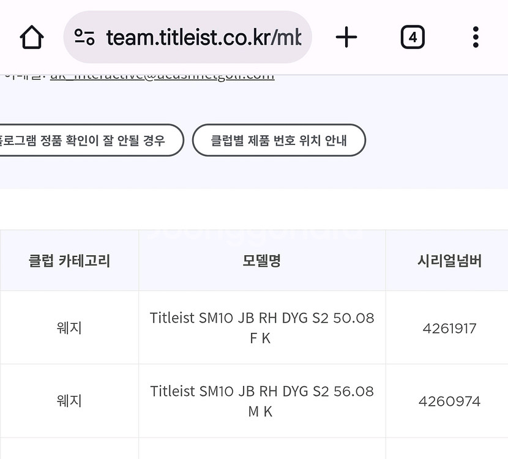
Task: Select model Titleist SM10 JB 50.08 F K
Action: click(262, 327)
